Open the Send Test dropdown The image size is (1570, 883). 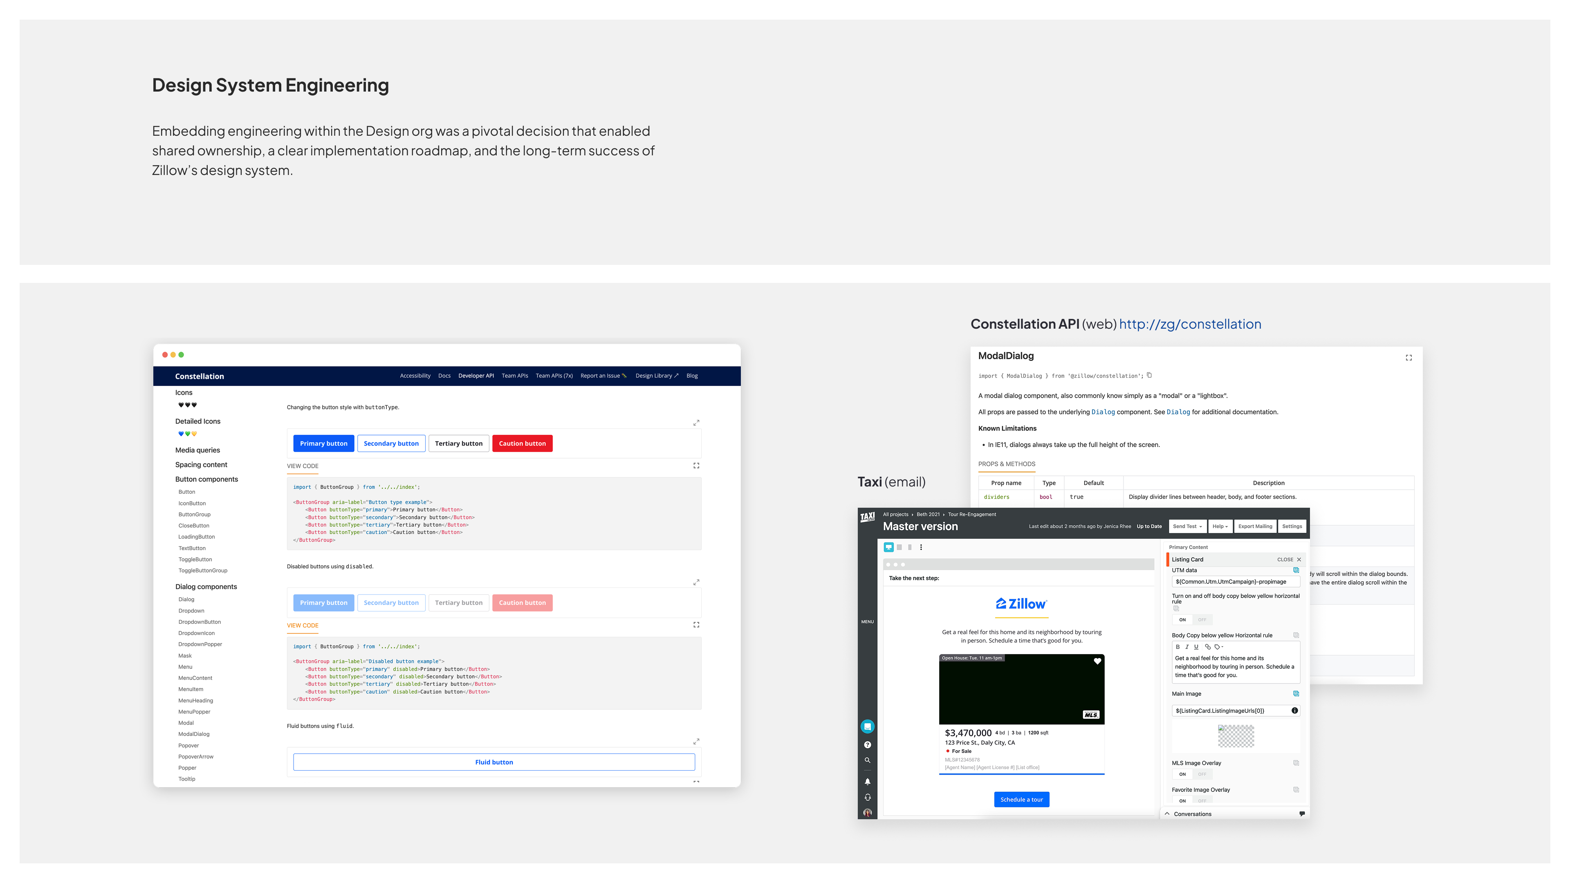coord(1187,527)
